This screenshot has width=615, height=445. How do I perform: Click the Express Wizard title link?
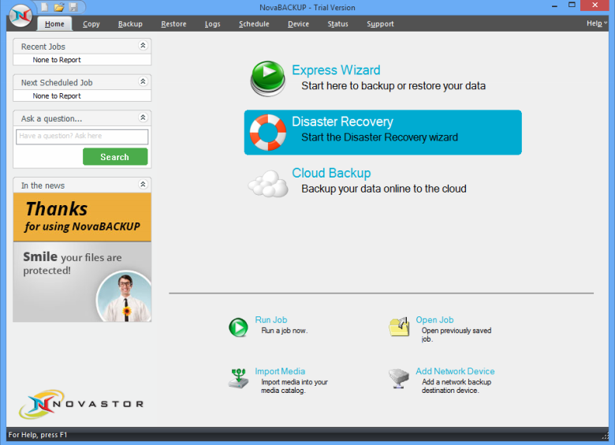336,70
